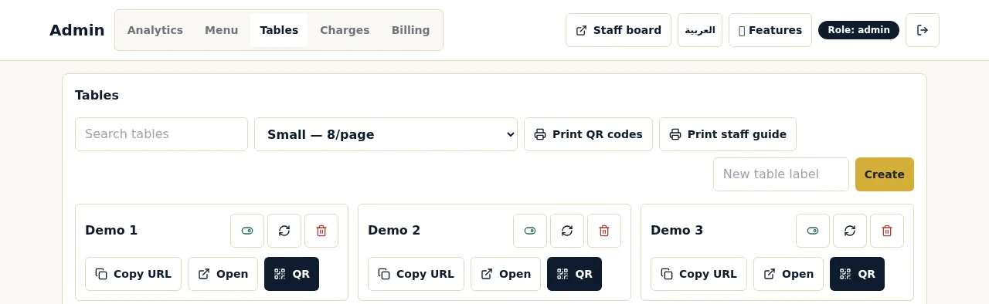Show QR code for Demo 2
The height and width of the screenshot is (304, 989).
click(x=574, y=274)
